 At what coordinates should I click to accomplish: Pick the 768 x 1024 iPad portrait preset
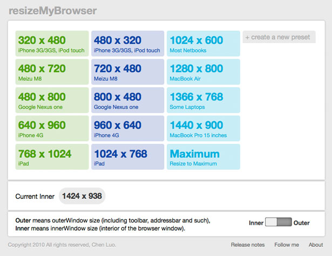pos(52,157)
